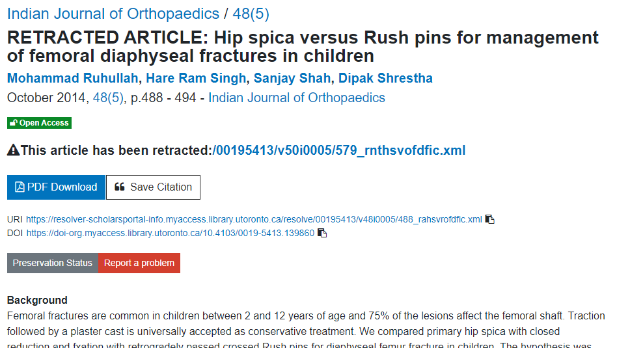Screen dimensions: 630x348
Task: View author Sanjay Shah
Action: [x=292, y=78]
